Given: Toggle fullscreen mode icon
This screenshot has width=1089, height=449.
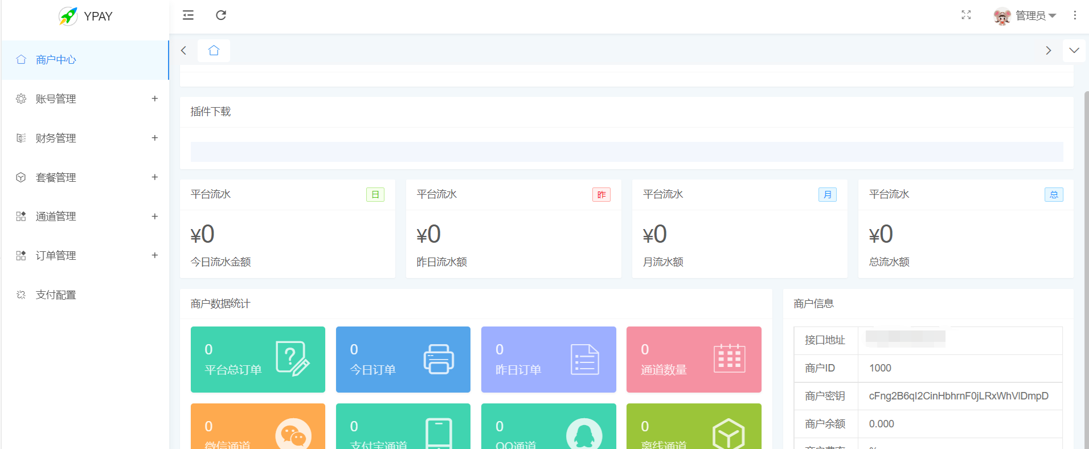Looking at the screenshot, I should [x=966, y=15].
